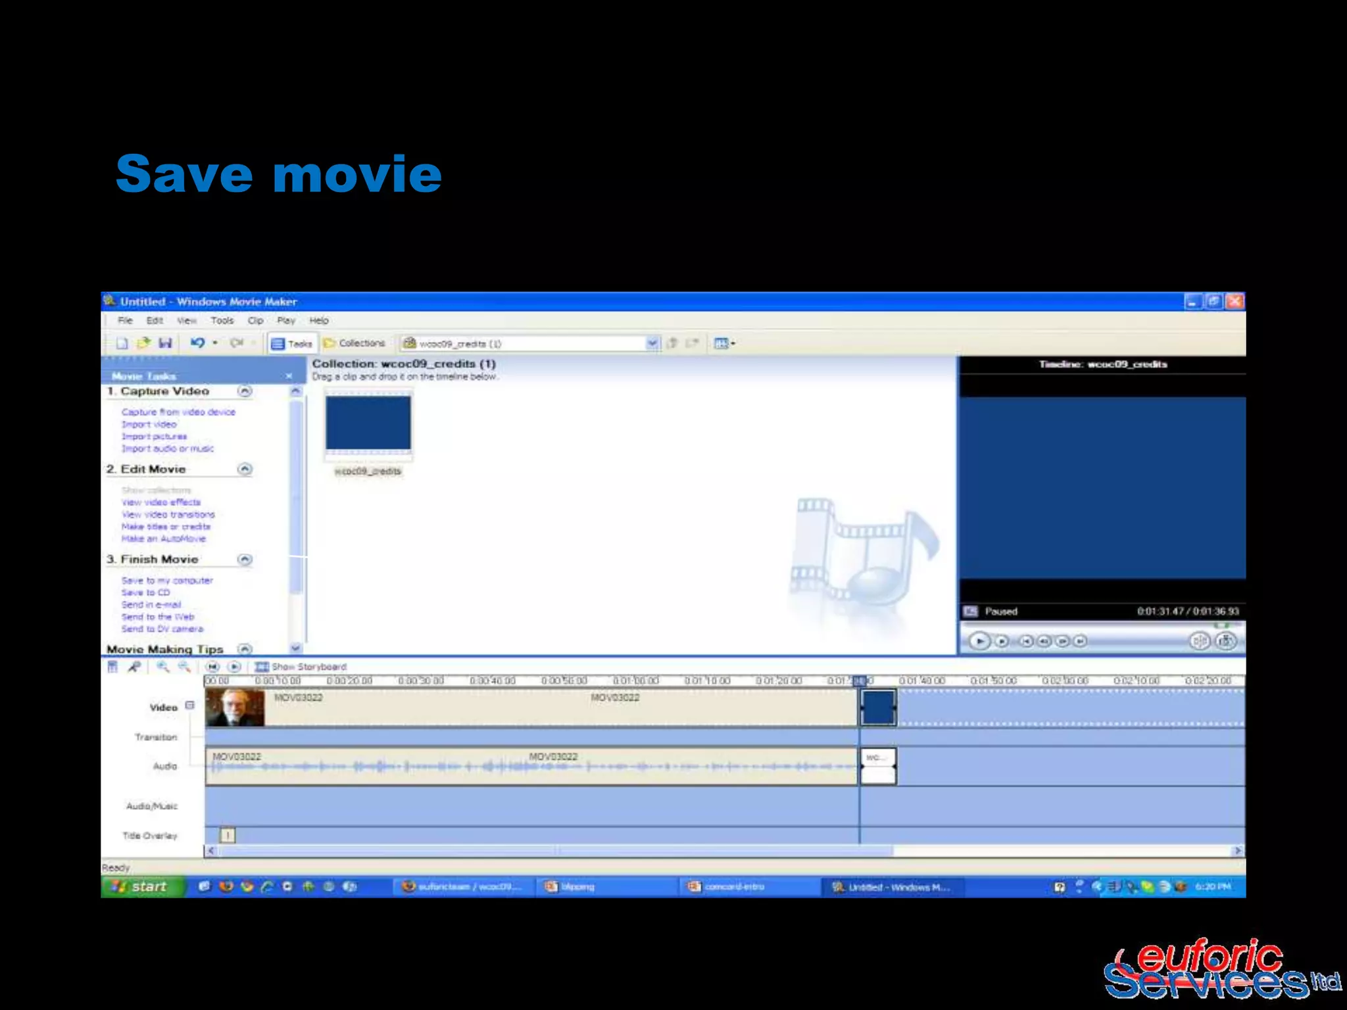Screen dimensions: 1347x1010
Task: Click the Set Audio Levels icon
Action: click(x=112, y=667)
